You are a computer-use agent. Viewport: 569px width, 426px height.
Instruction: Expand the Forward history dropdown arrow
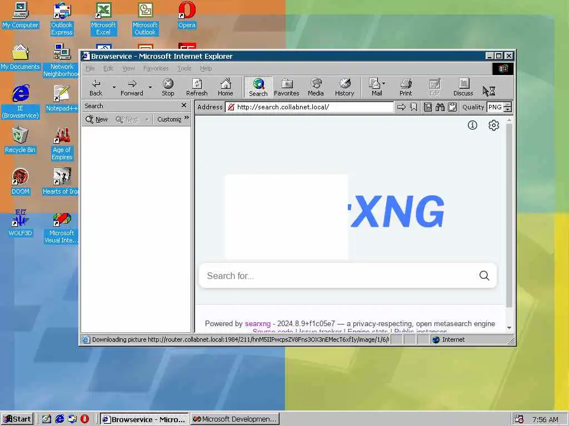coord(150,87)
